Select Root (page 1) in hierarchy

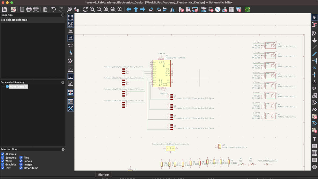(19, 87)
